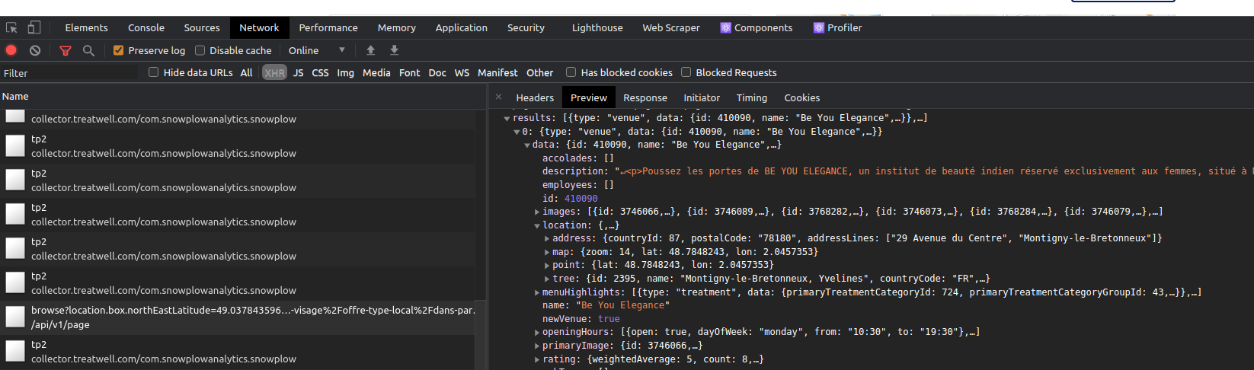Expand the primaryImage object node

[x=537, y=346]
